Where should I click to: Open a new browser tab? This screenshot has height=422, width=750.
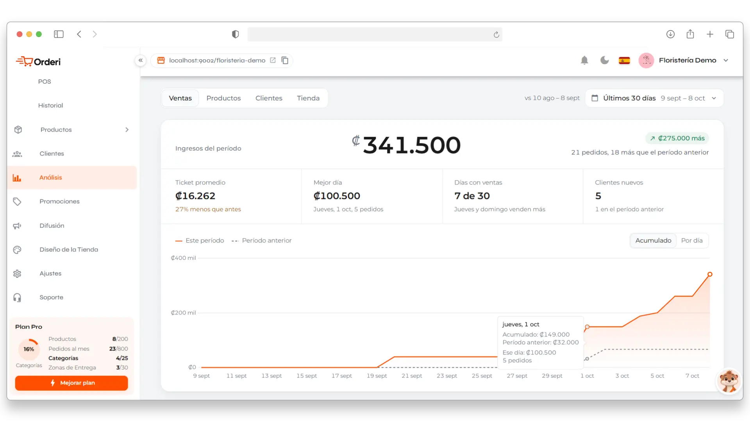pyautogui.click(x=710, y=34)
